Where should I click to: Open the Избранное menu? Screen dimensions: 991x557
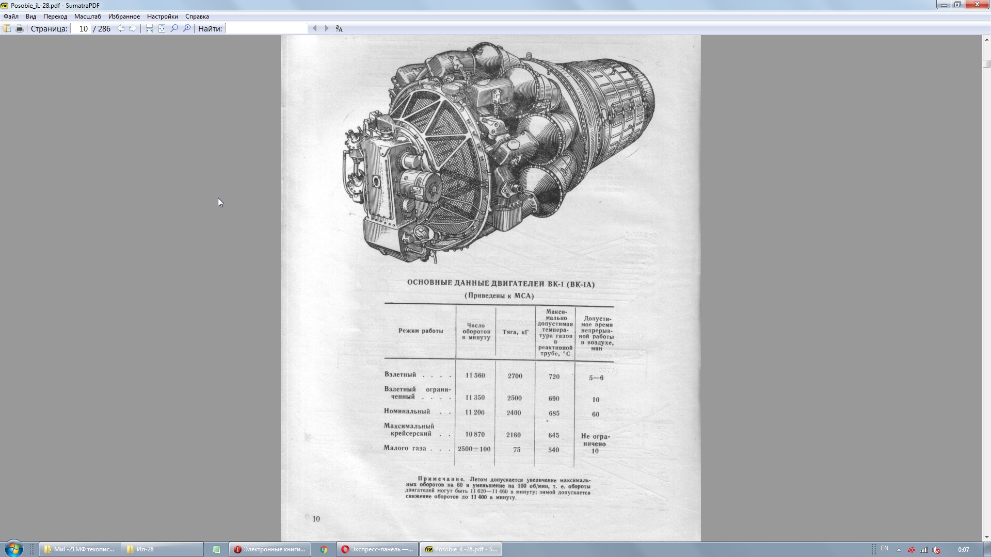pos(124,17)
